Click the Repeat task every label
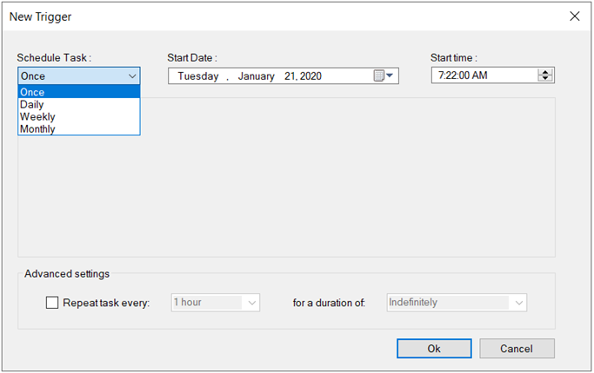The image size is (594, 373). coord(106,303)
